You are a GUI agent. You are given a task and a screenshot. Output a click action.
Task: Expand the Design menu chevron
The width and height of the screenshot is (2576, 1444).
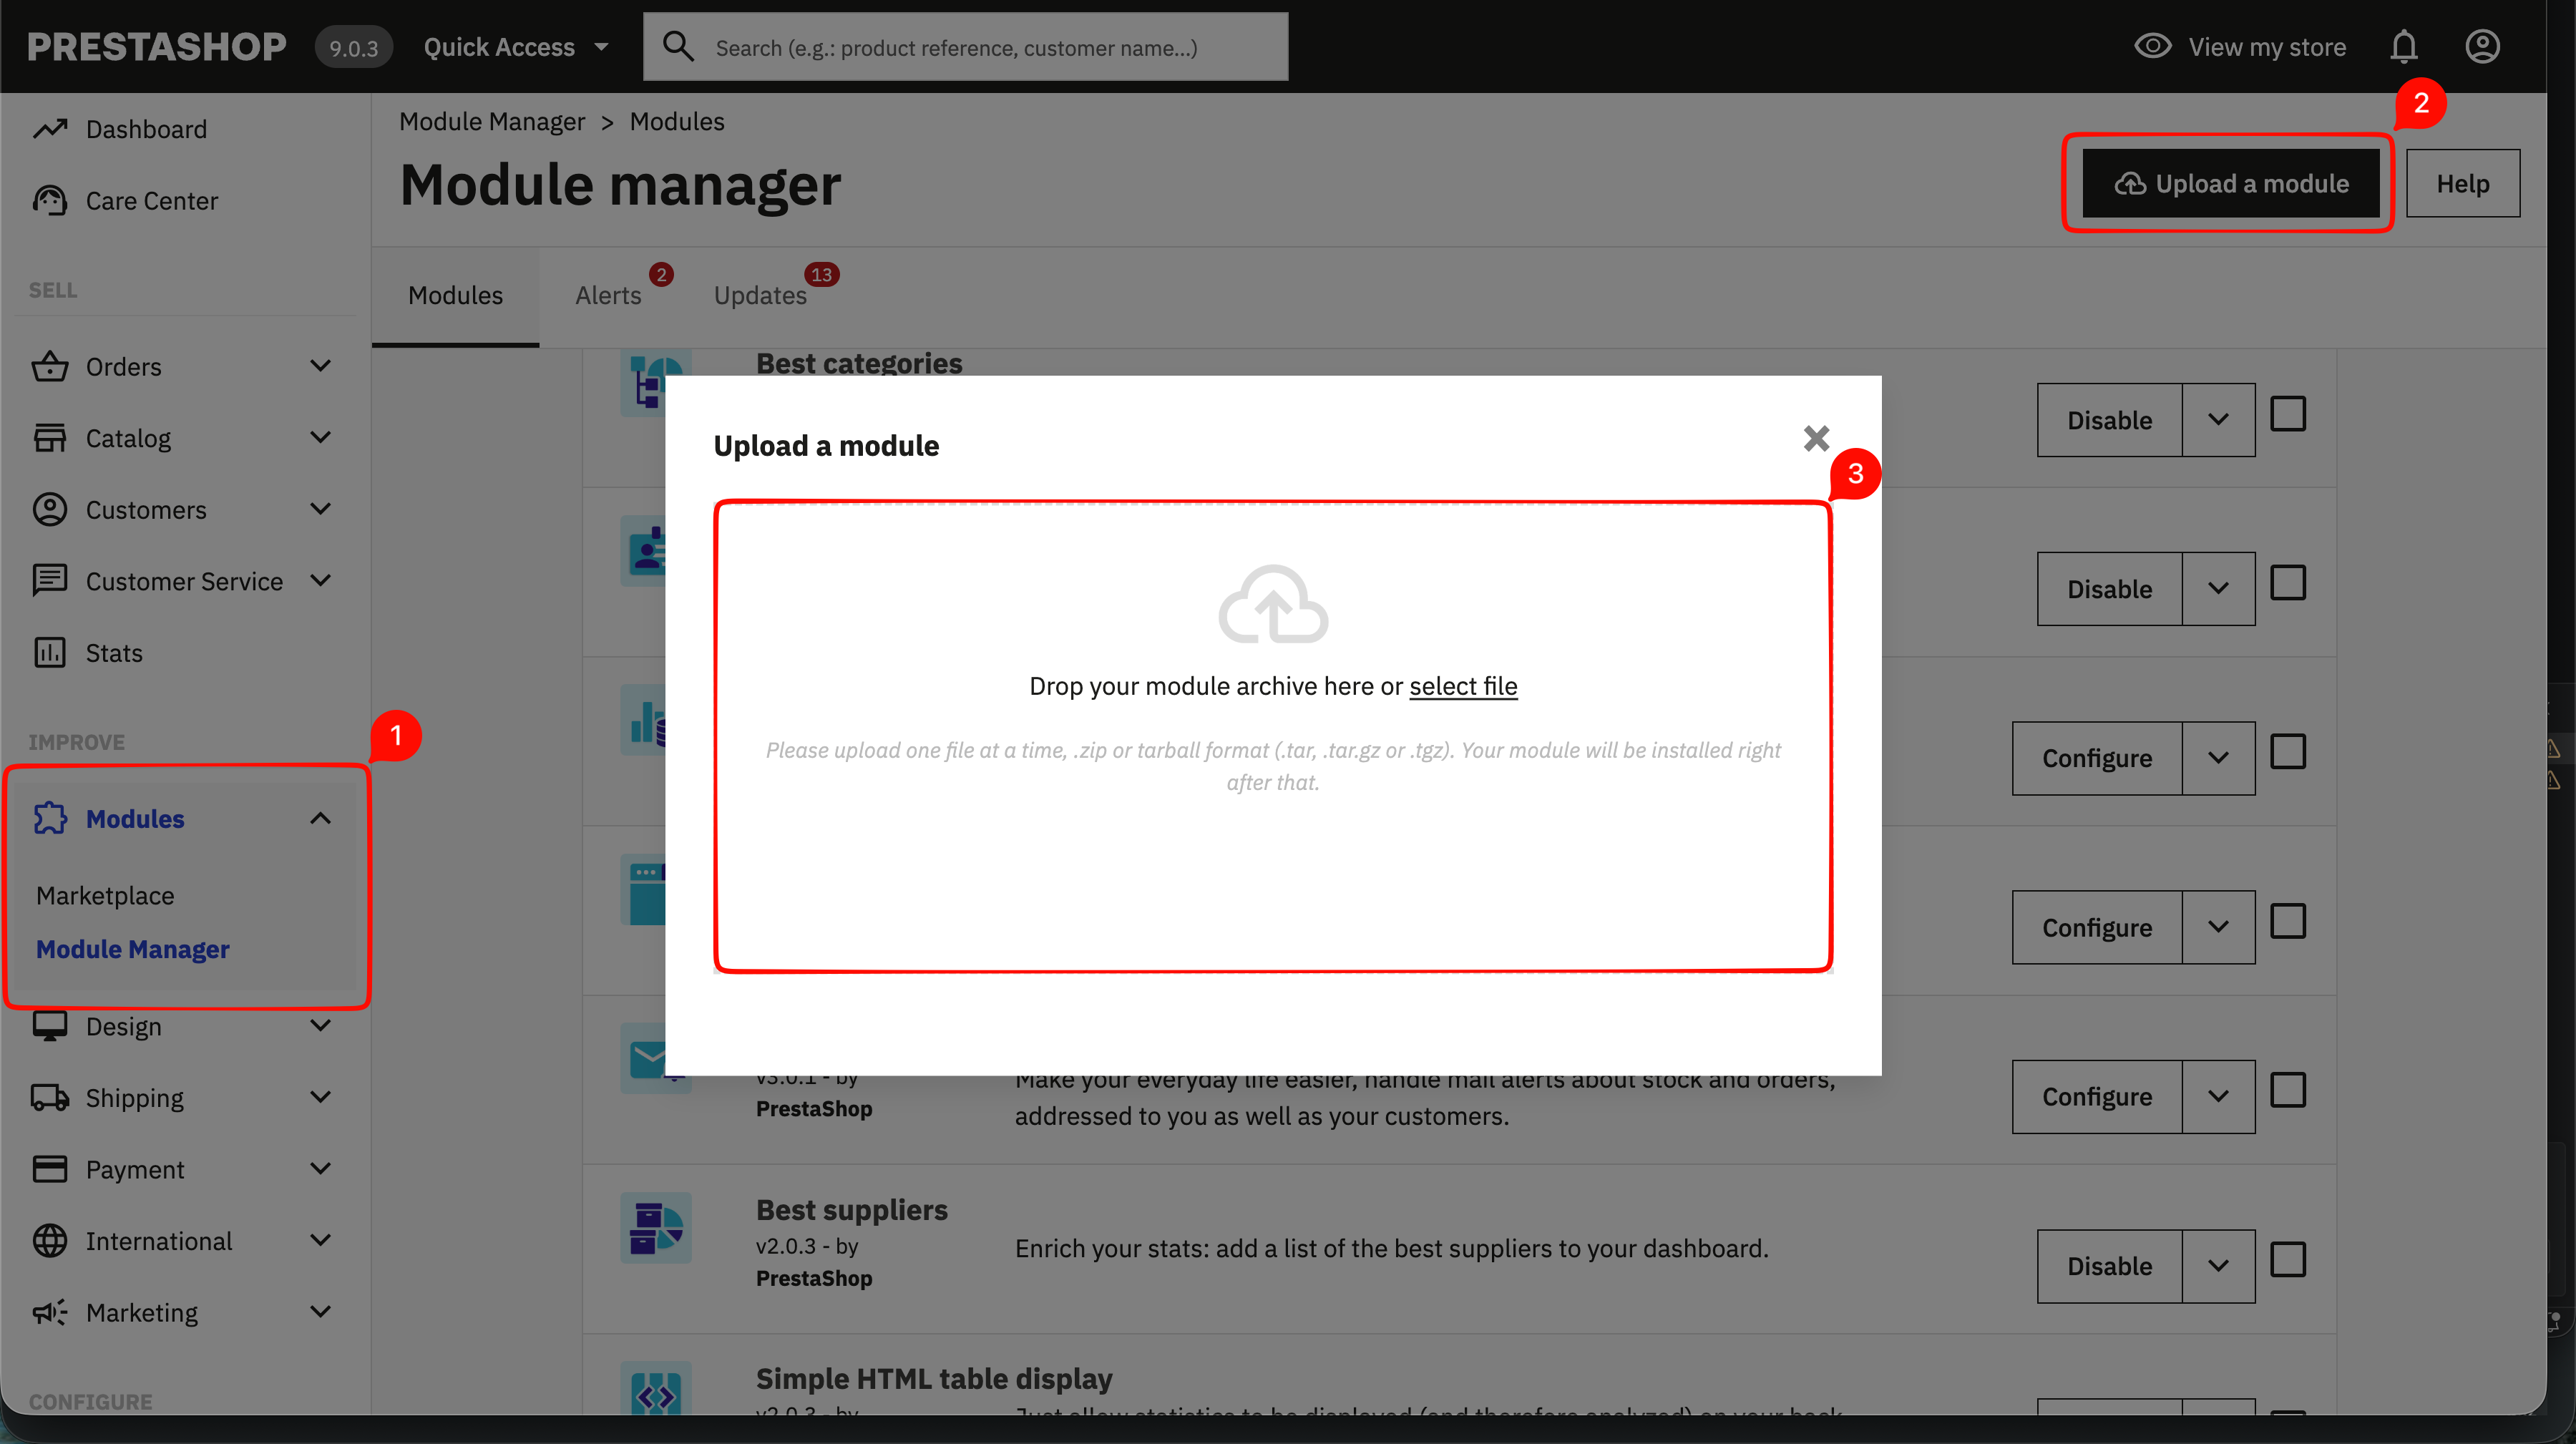pos(320,1025)
